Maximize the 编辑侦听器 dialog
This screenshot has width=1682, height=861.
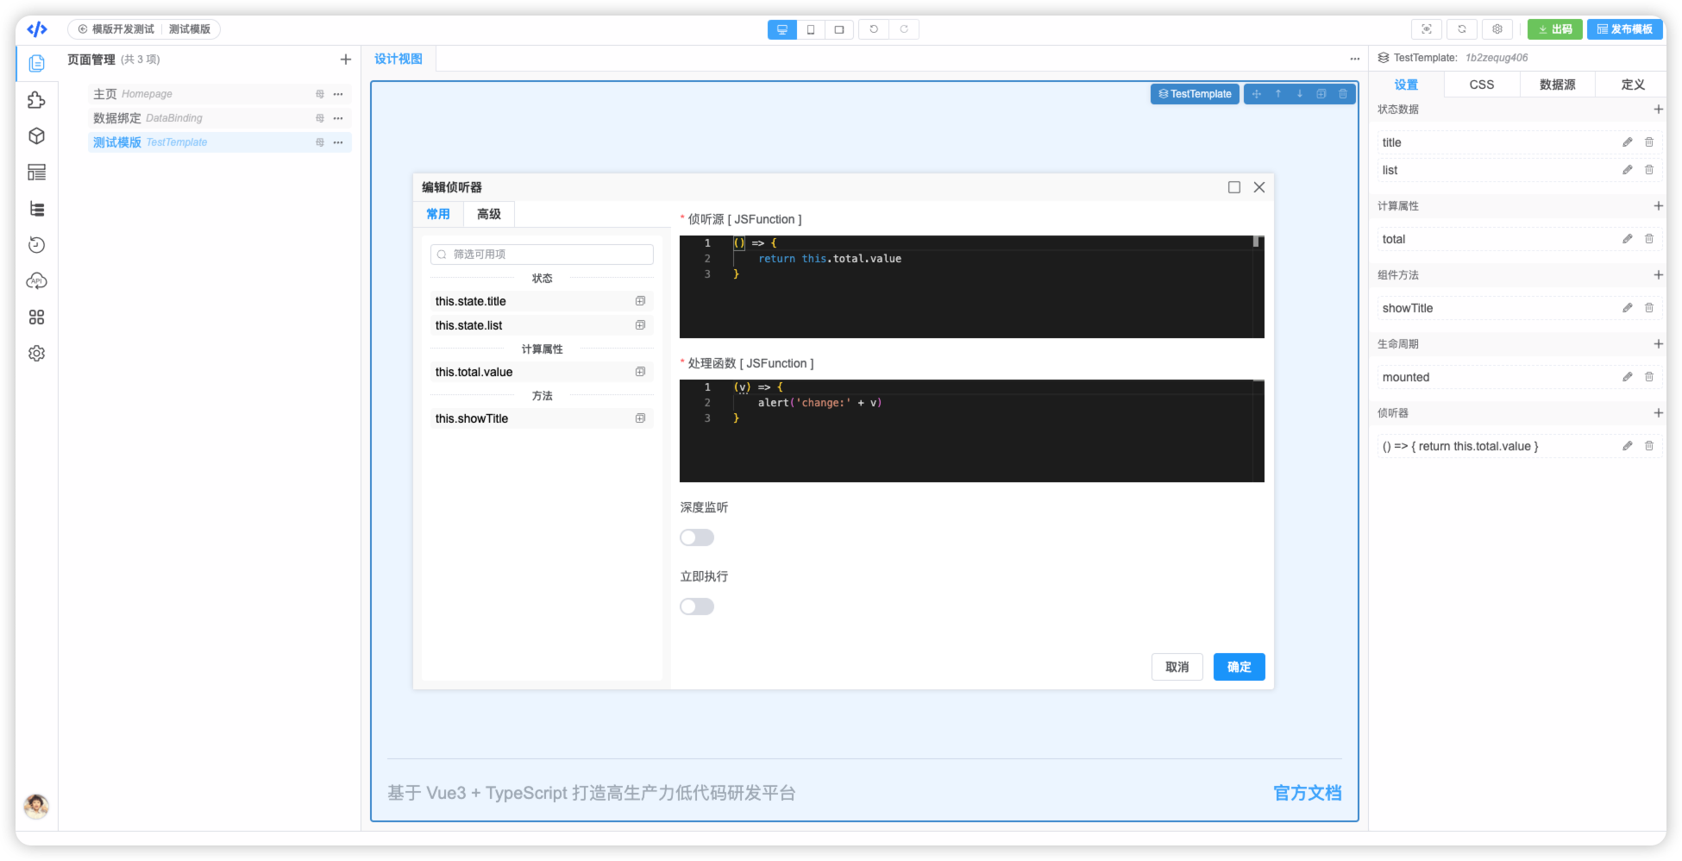click(x=1234, y=187)
